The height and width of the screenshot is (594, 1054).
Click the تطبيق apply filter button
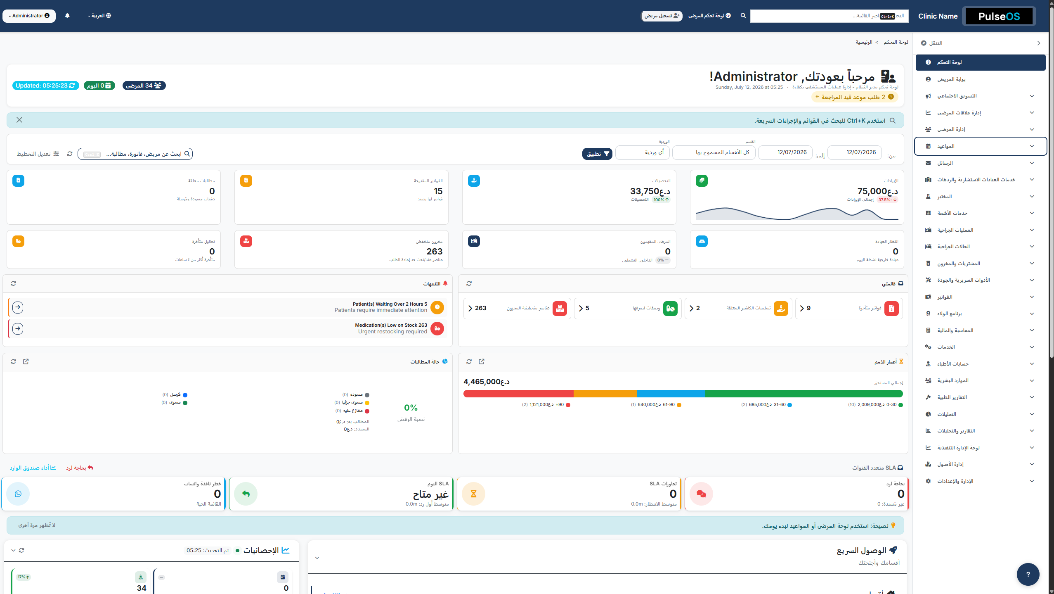[597, 154]
